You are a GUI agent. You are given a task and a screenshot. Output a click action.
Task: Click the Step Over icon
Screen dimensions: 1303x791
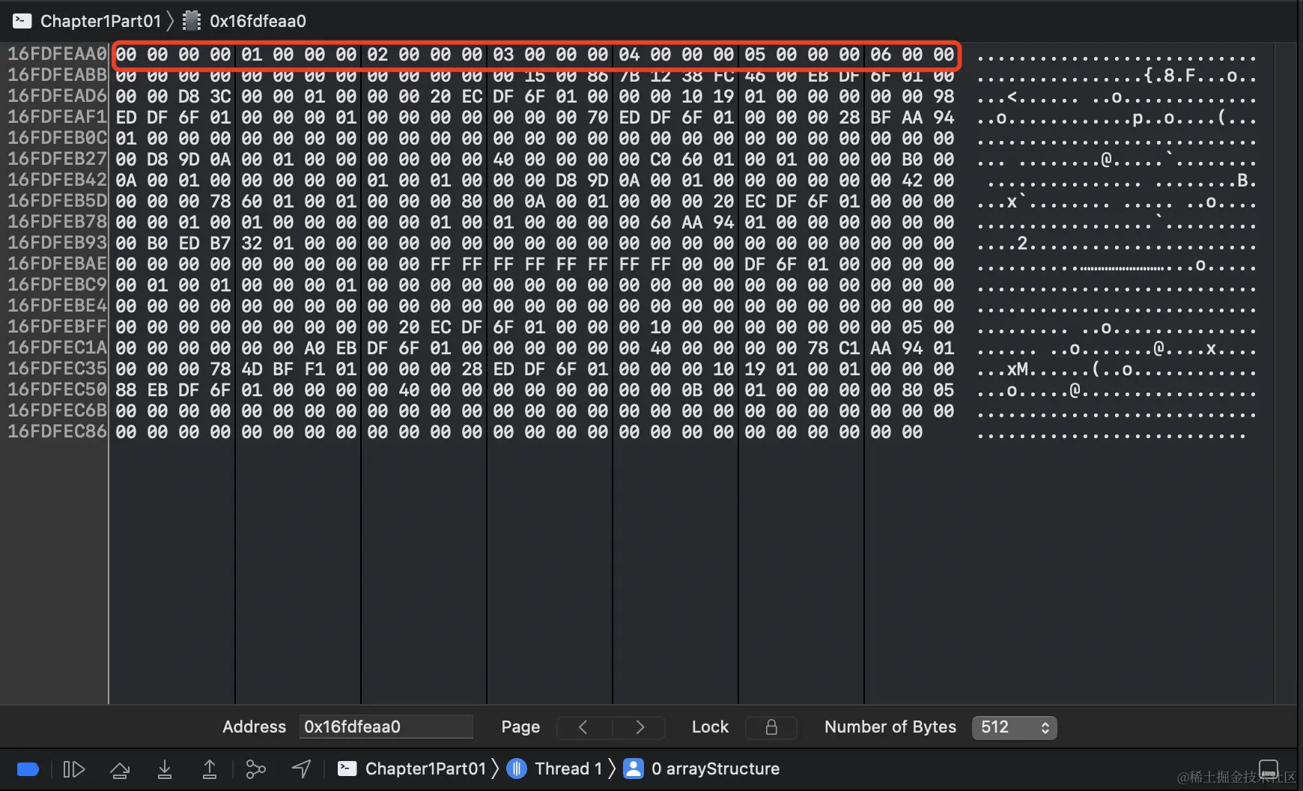pyautogui.click(x=120, y=769)
